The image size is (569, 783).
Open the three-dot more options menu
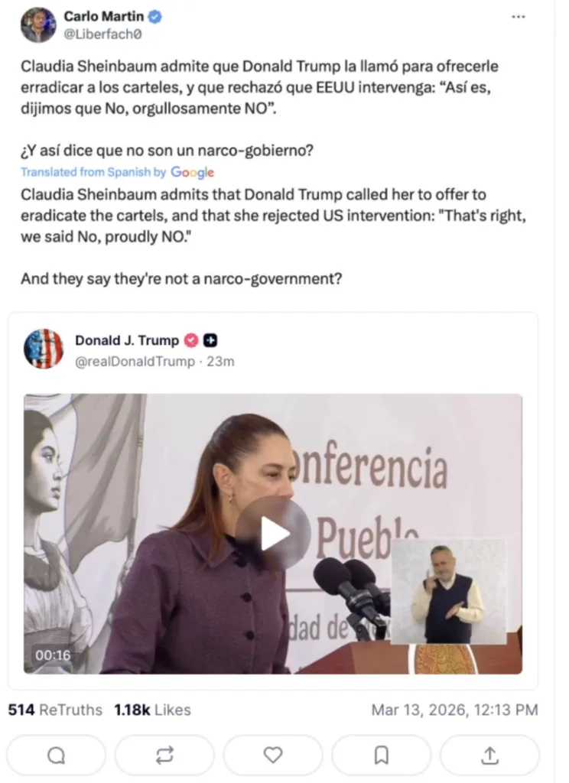click(x=518, y=17)
